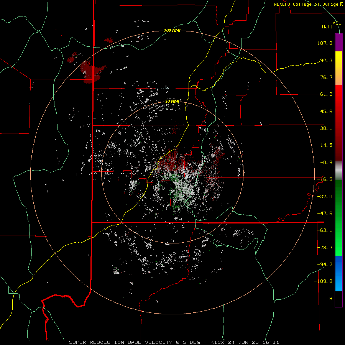This screenshot has width=345, height=345.
Task: Click the large dark red echo northwest of the radar
Action: click(x=90, y=72)
